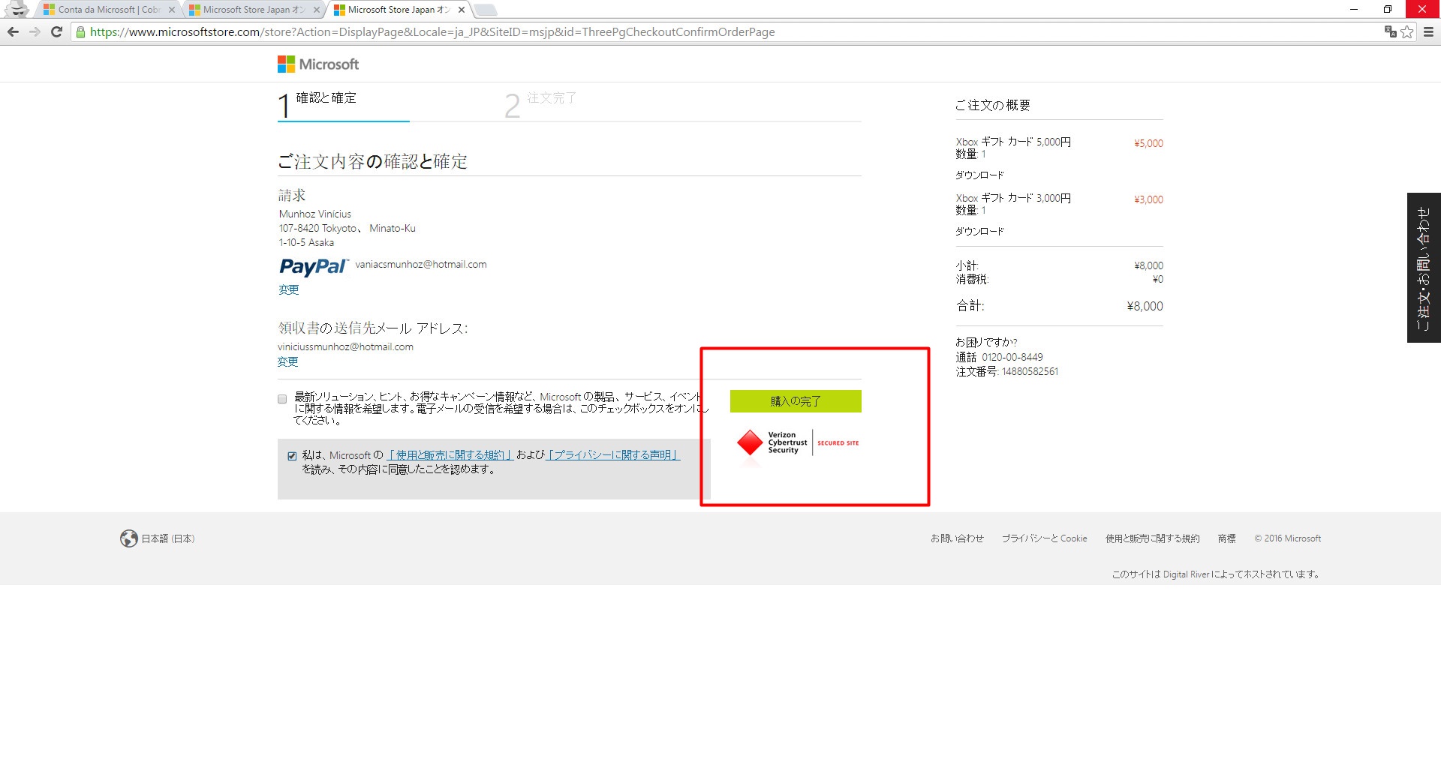Click billing name Munhoz Vinicius

pyautogui.click(x=315, y=214)
